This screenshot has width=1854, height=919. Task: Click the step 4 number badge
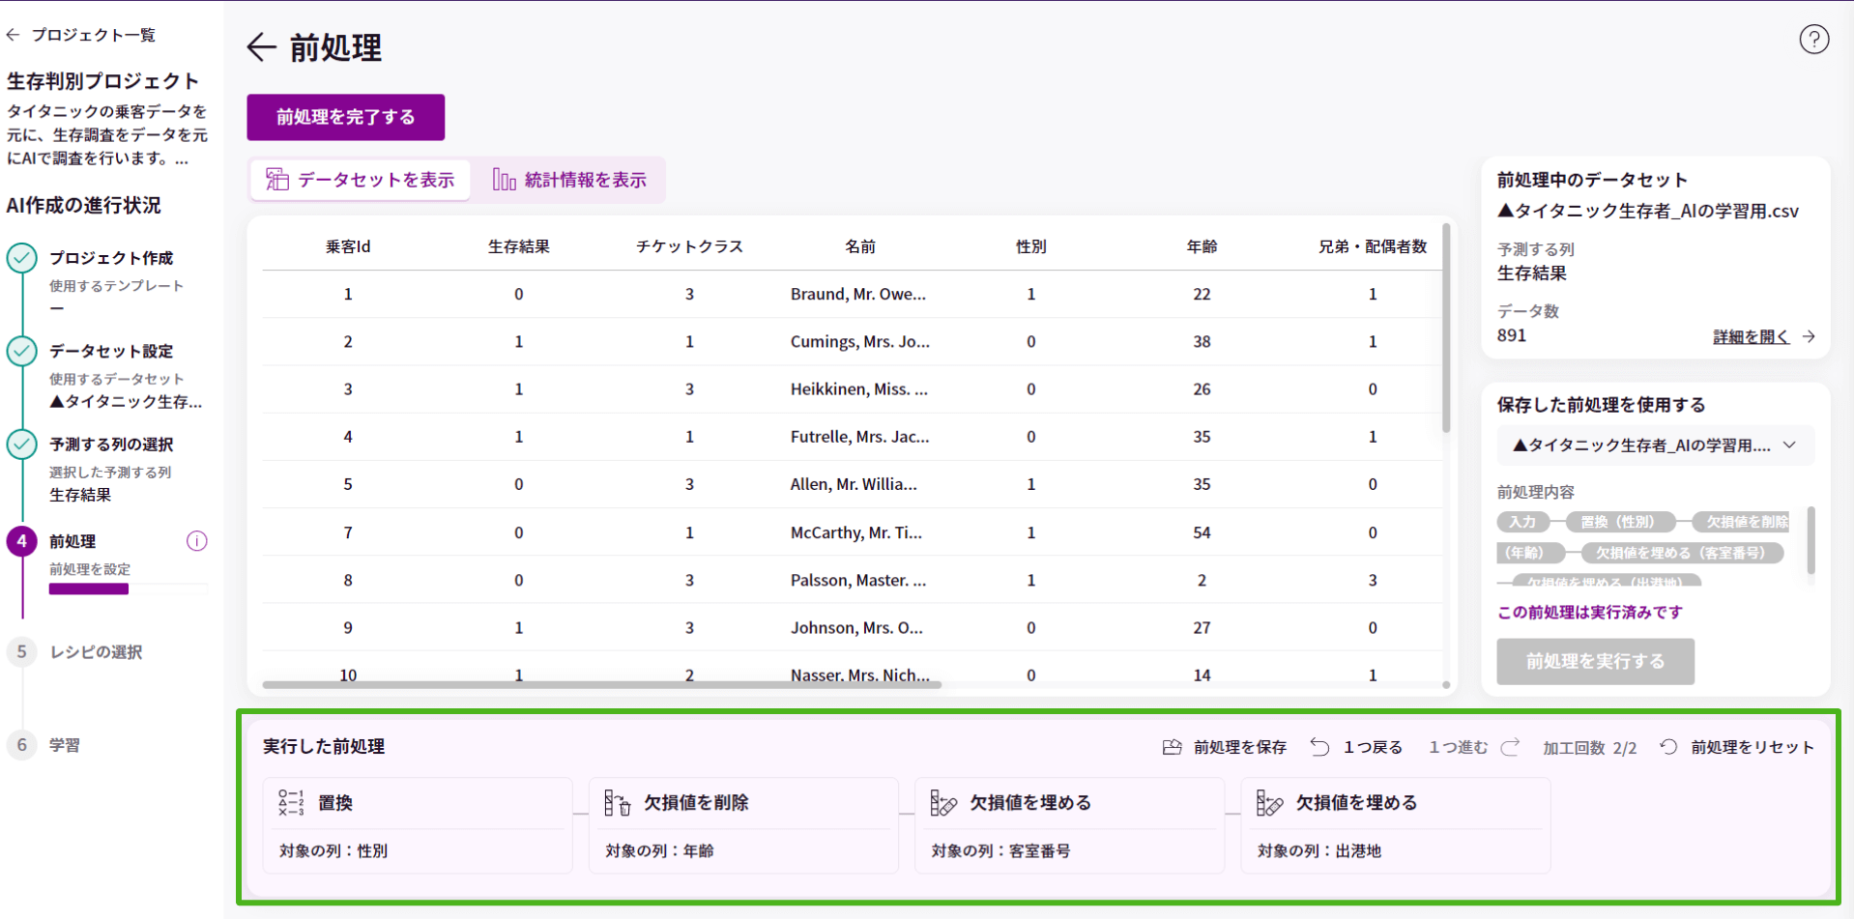22,541
